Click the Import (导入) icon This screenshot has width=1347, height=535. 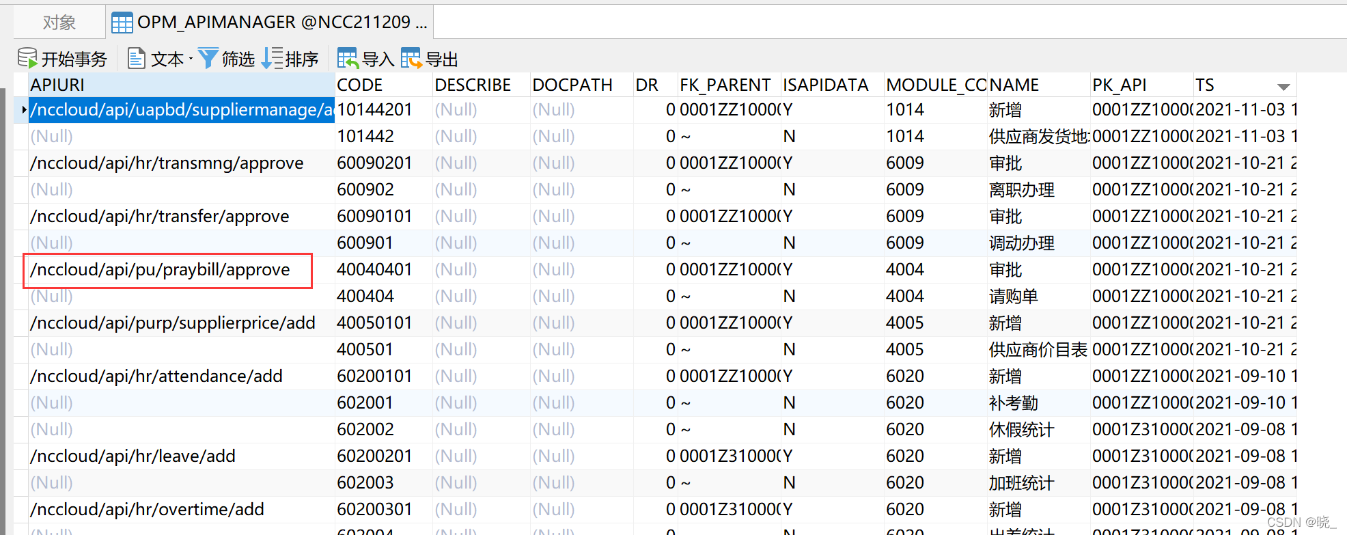348,59
